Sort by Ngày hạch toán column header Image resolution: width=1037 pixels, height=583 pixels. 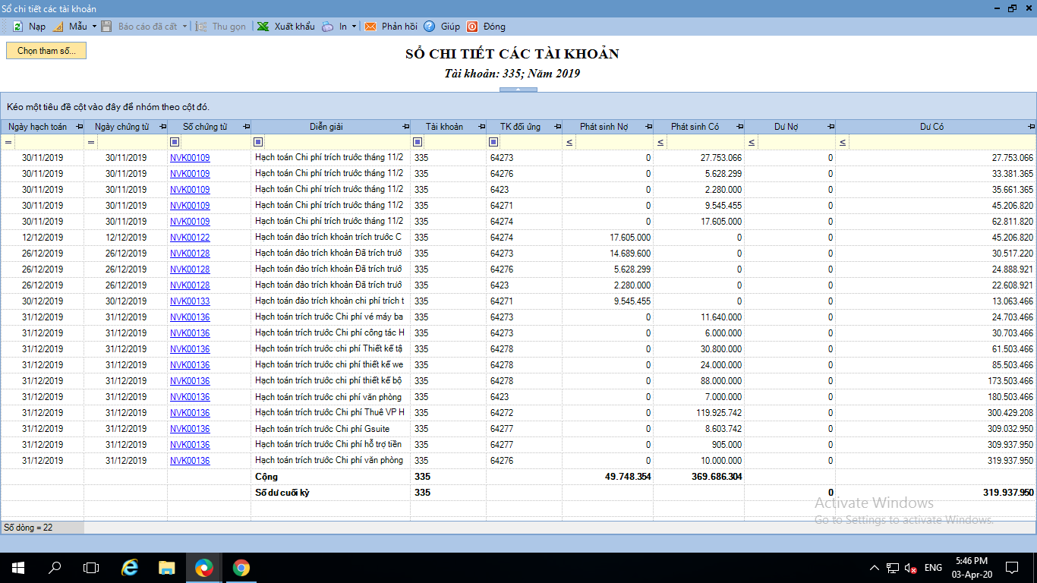click(38, 127)
